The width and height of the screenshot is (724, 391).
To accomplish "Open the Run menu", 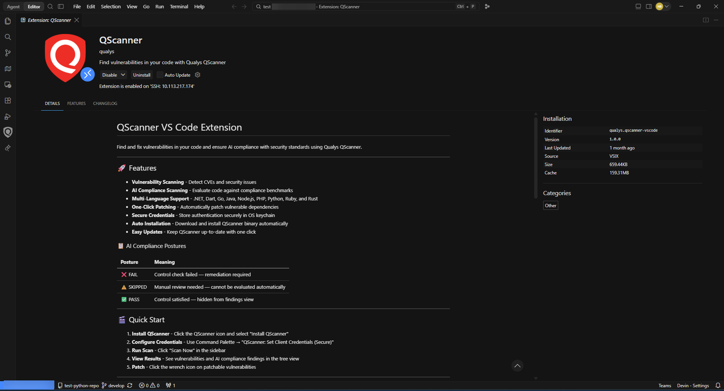I will pos(160,6).
